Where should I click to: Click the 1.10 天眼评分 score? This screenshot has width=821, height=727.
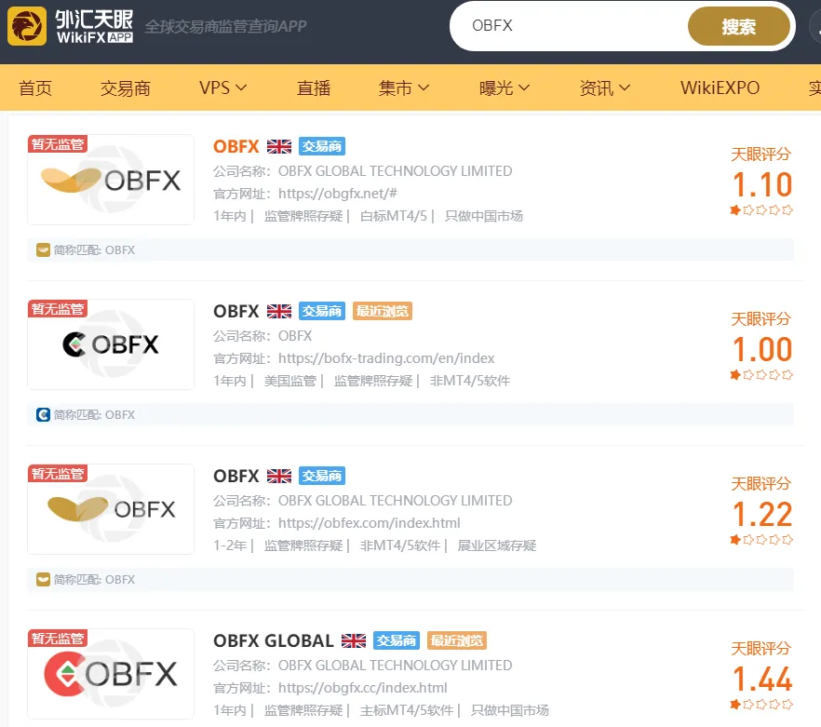[x=761, y=185]
